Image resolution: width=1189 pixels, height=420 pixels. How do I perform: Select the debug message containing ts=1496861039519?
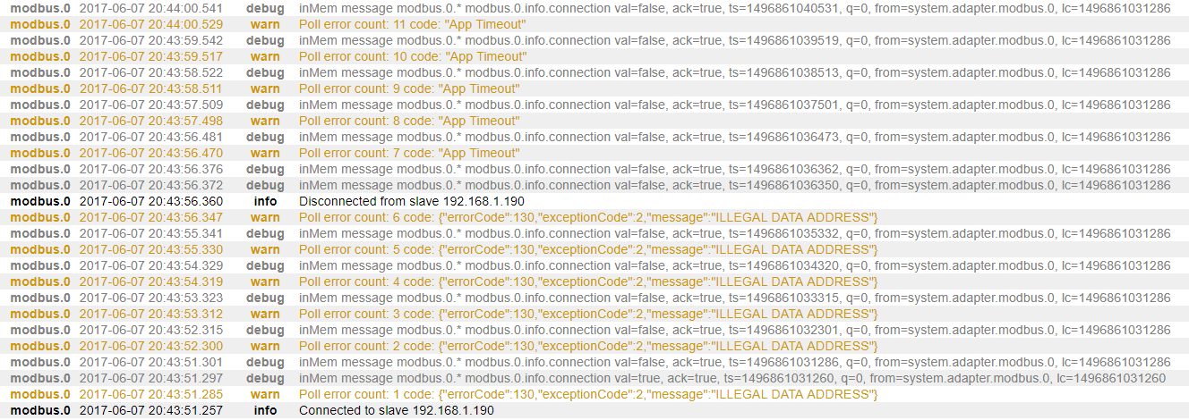pyautogui.click(x=734, y=40)
